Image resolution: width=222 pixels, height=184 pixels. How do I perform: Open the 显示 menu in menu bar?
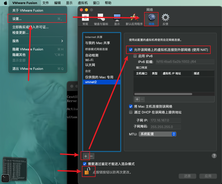[x=69, y=3]
